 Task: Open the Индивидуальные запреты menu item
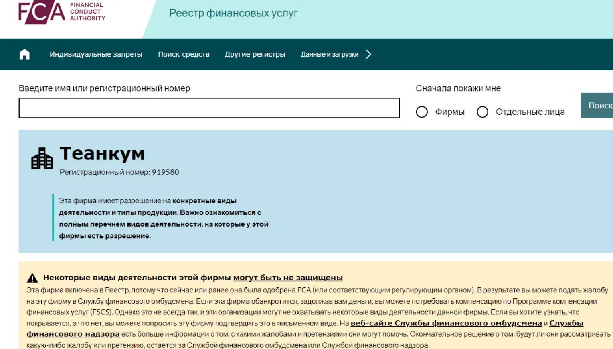(96, 54)
